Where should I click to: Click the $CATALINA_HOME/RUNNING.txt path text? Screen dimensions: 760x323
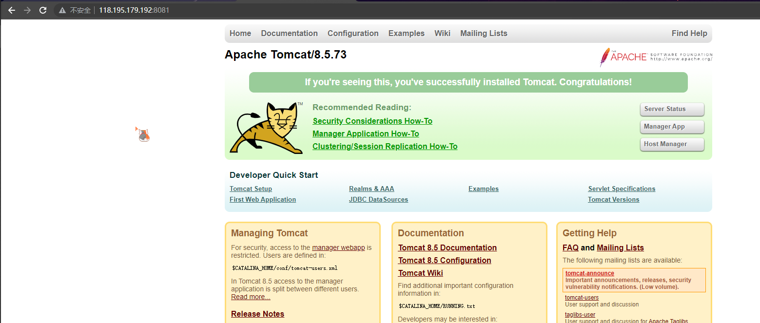[x=437, y=306]
